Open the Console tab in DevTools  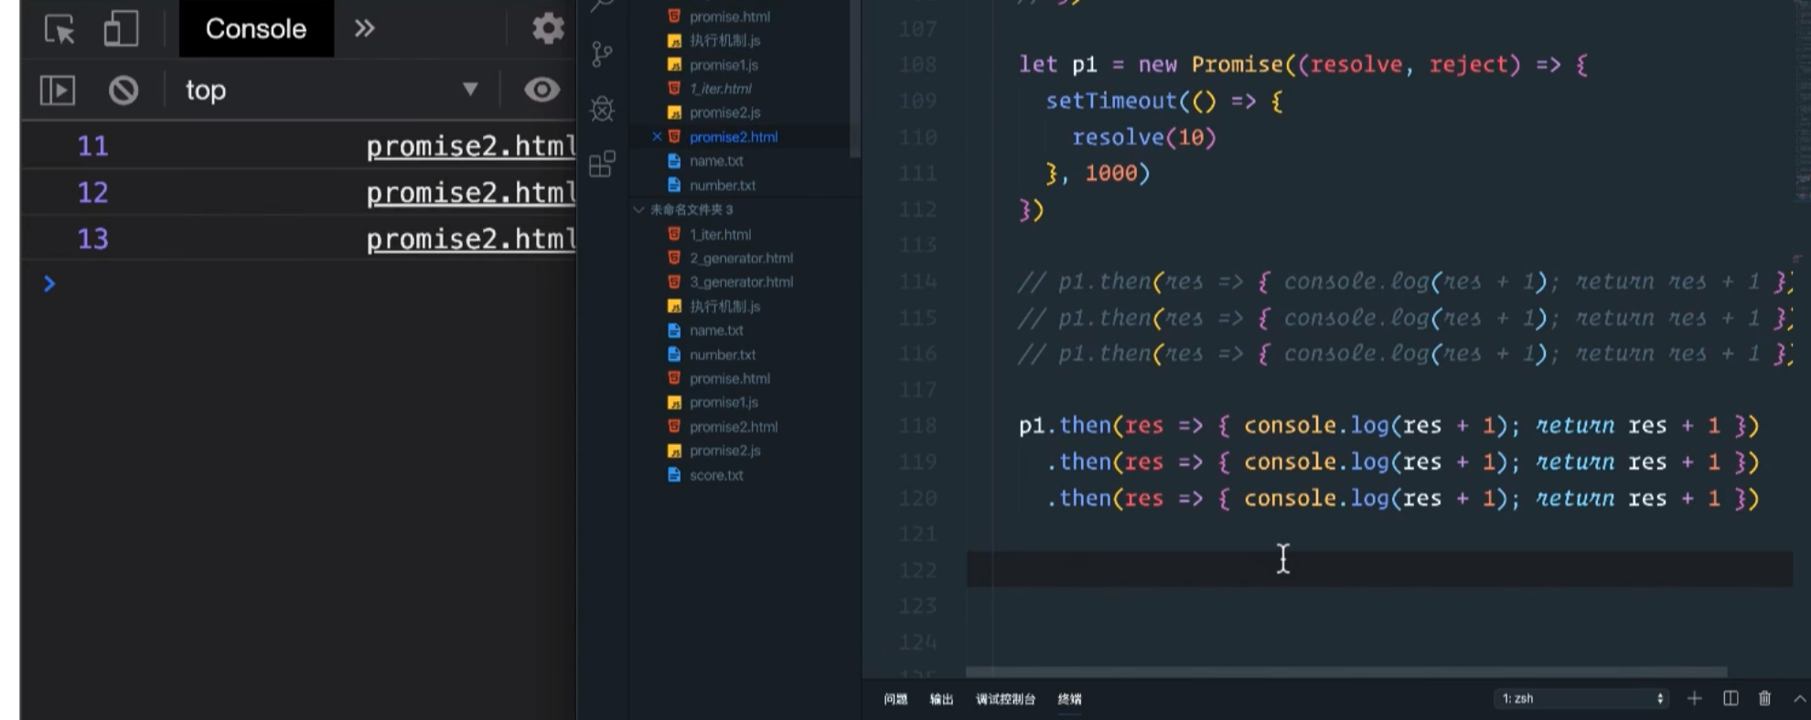(x=256, y=28)
